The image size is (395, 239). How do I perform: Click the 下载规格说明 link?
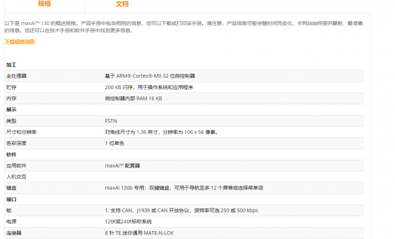pos(20,42)
